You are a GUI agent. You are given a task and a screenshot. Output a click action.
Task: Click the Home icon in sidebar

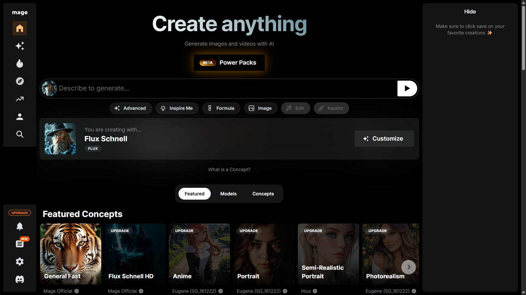(x=20, y=28)
